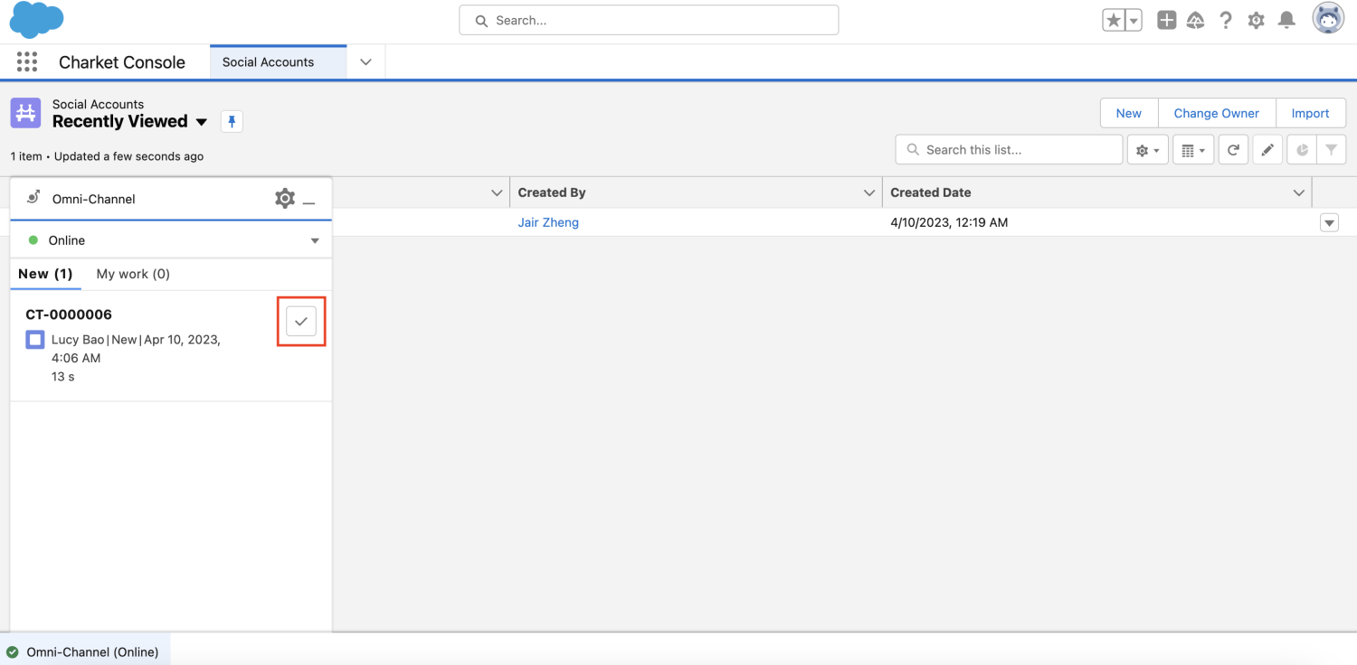1357x665 pixels.
Task: Click the New button
Action: 1128,113
